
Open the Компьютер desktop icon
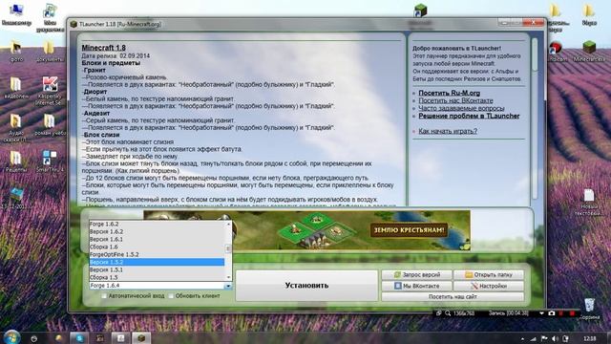click(16, 15)
